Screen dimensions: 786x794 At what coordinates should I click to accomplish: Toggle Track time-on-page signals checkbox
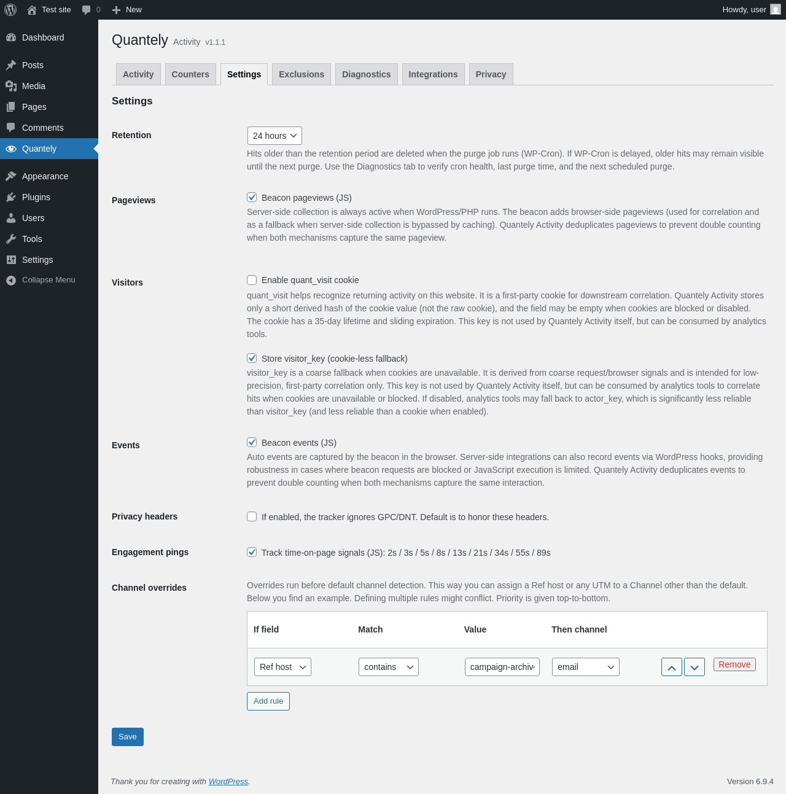click(252, 552)
